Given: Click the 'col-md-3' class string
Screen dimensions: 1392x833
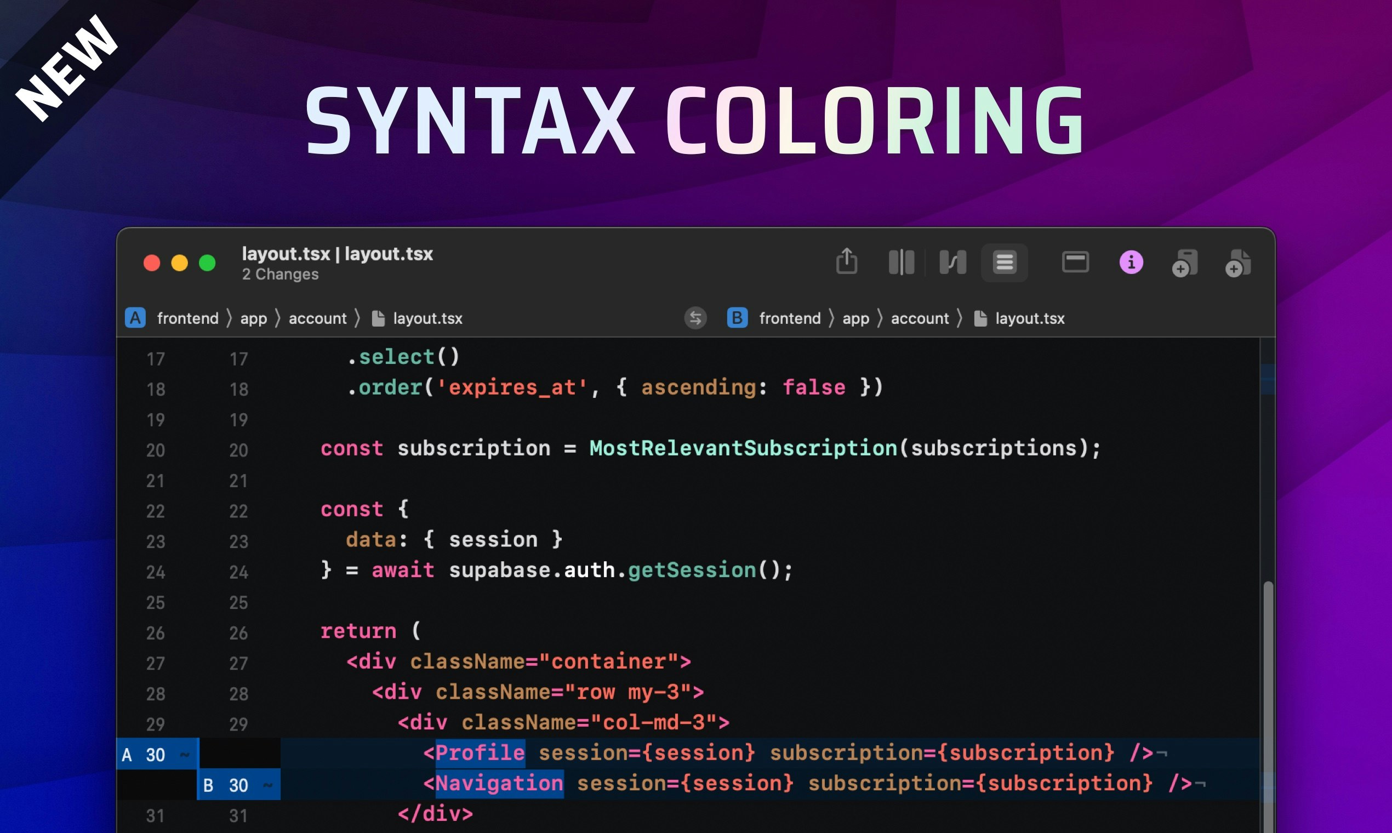Looking at the screenshot, I should (653, 722).
